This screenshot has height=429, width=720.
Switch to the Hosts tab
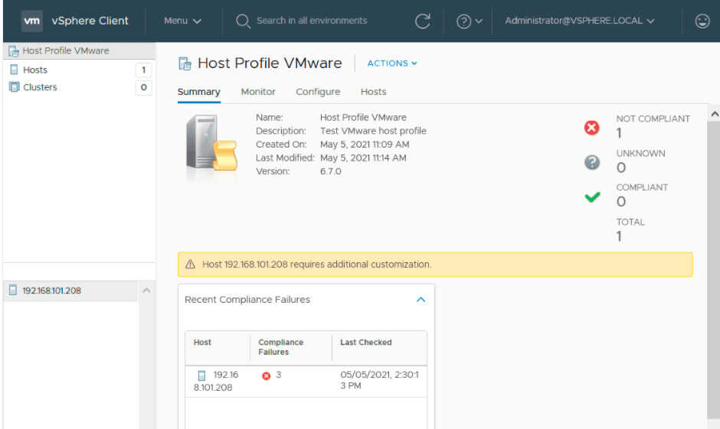(373, 92)
